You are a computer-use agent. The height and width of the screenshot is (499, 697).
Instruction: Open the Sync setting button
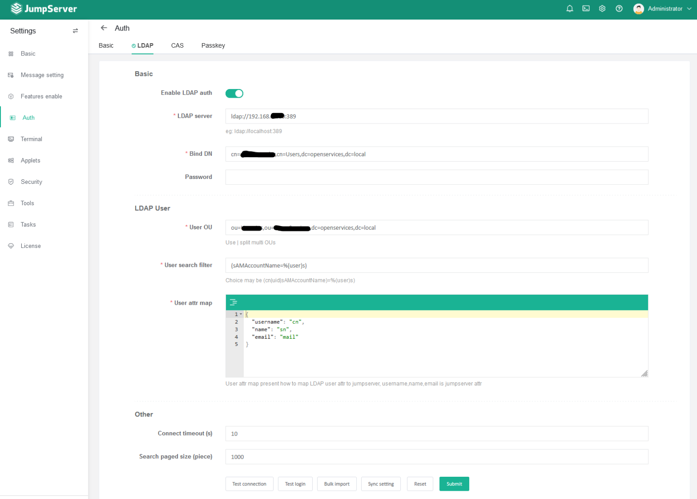(381, 484)
